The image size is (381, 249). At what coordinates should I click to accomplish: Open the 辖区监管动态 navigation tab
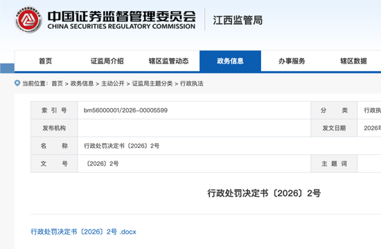[x=168, y=61]
